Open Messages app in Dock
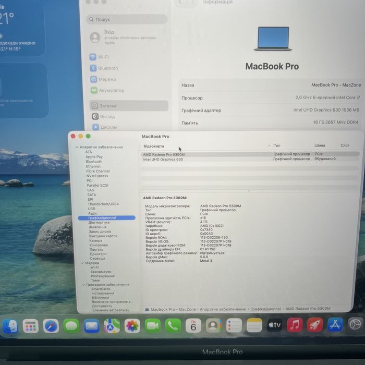This screenshot has width=365, height=365. (71, 326)
